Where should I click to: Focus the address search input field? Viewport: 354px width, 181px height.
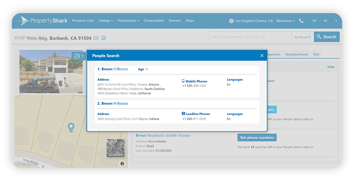click(251, 37)
